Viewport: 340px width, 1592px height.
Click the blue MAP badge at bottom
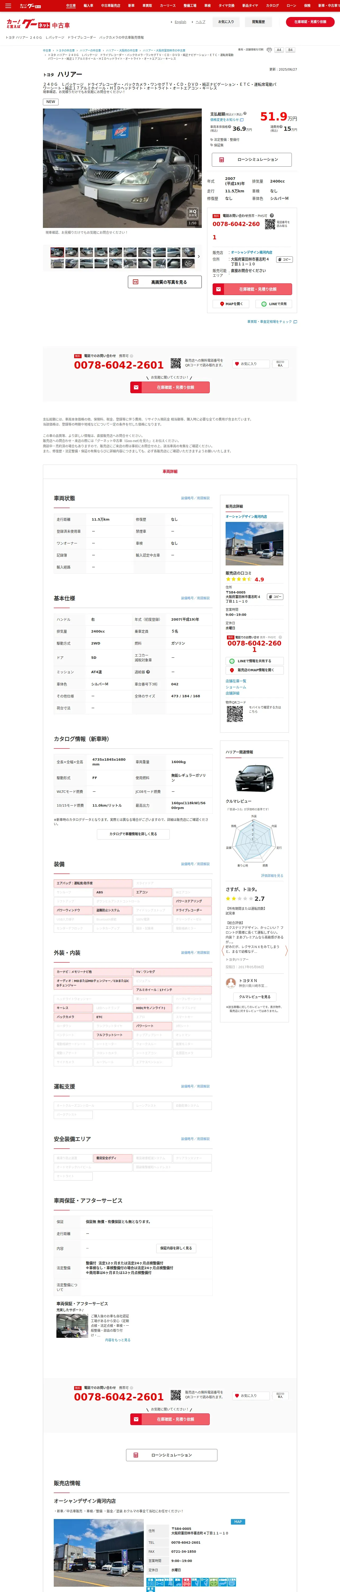[238, 1521]
